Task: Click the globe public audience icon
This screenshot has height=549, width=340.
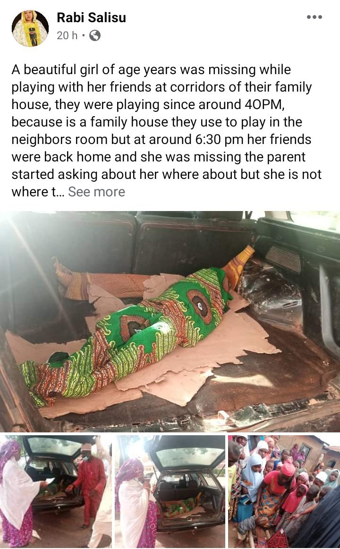Action: (x=95, y=35)
